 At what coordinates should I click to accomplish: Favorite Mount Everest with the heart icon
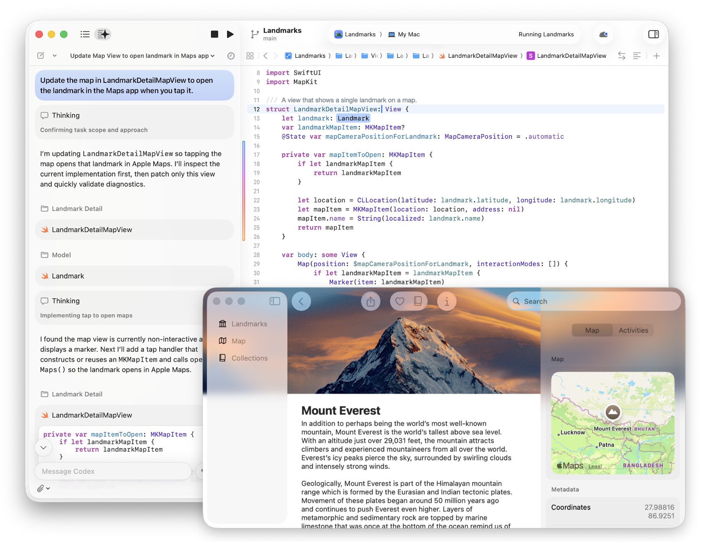[399, 301]
